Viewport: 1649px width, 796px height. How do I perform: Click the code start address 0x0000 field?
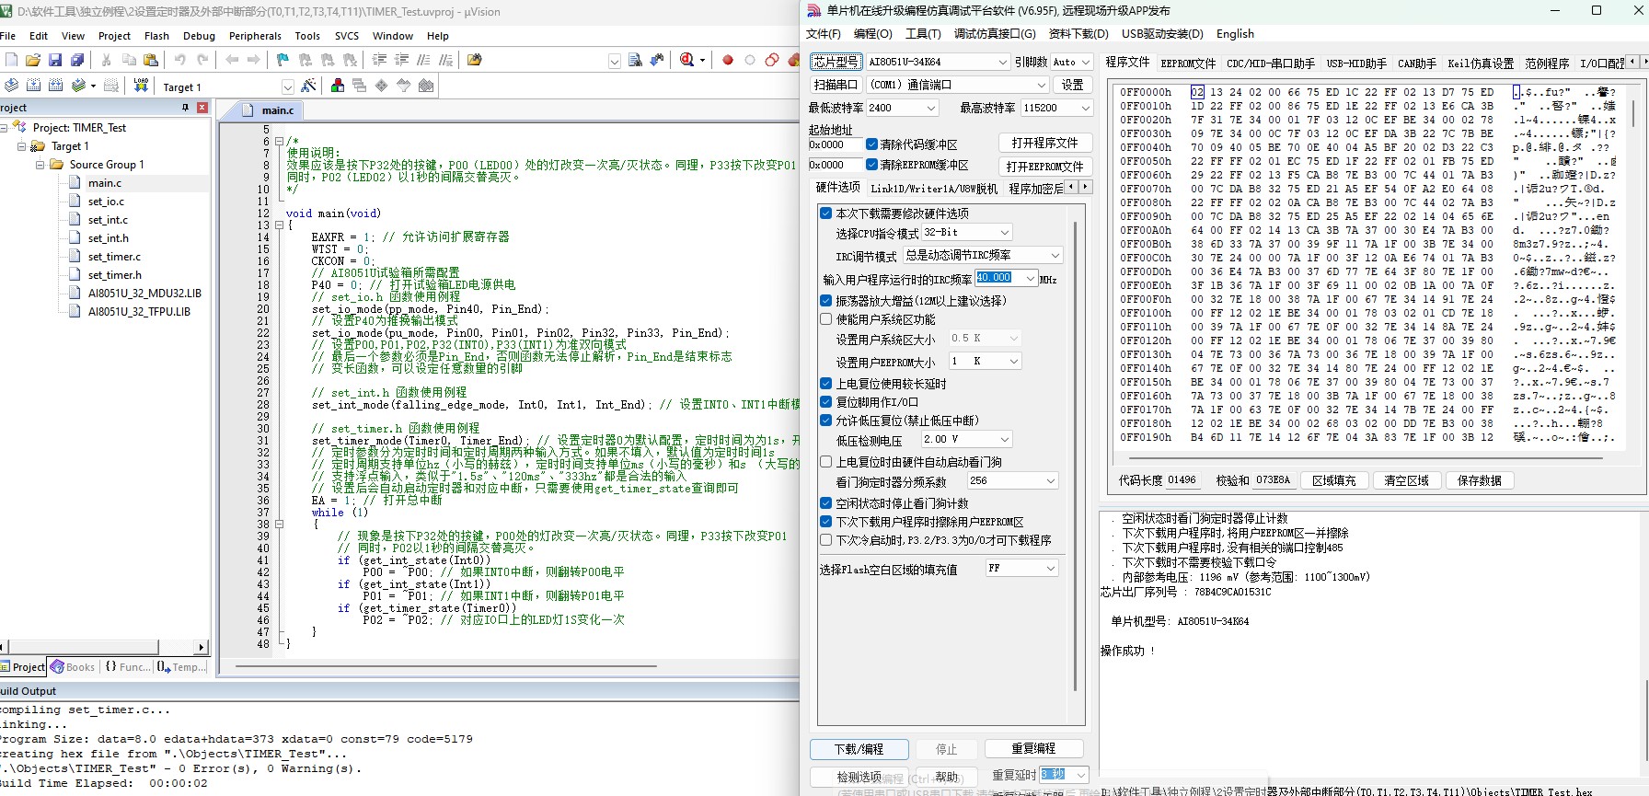pos(836,144)
